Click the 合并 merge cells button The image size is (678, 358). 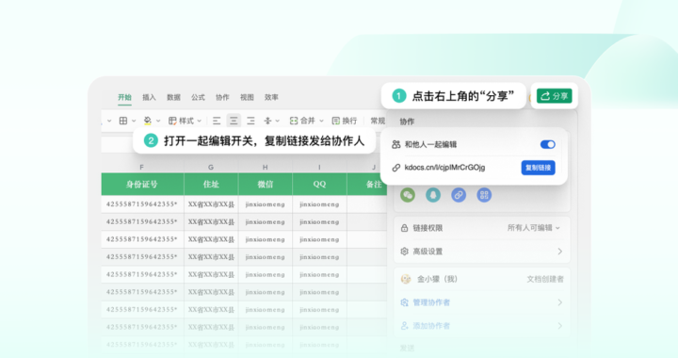tap(302, 121)
